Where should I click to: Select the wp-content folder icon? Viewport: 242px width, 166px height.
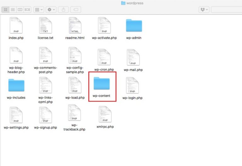click(101, 83)
